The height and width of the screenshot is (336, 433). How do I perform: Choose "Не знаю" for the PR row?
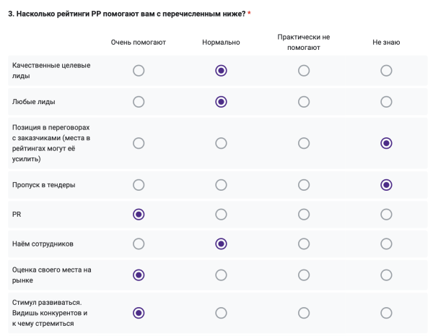click(386, 215)
